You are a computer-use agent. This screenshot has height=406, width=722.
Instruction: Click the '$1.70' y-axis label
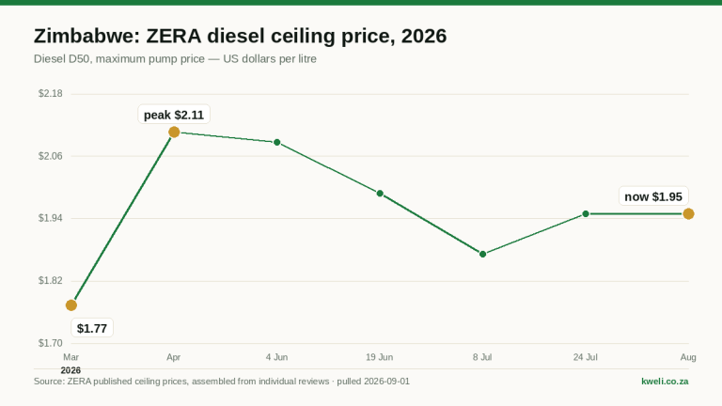(x=50, y=343)
